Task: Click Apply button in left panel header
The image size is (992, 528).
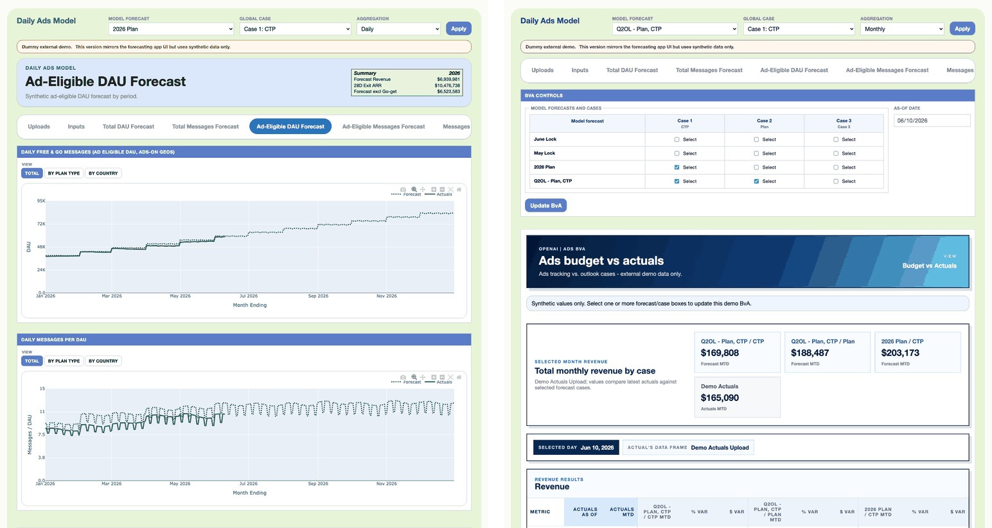Action: pos(459,28)
